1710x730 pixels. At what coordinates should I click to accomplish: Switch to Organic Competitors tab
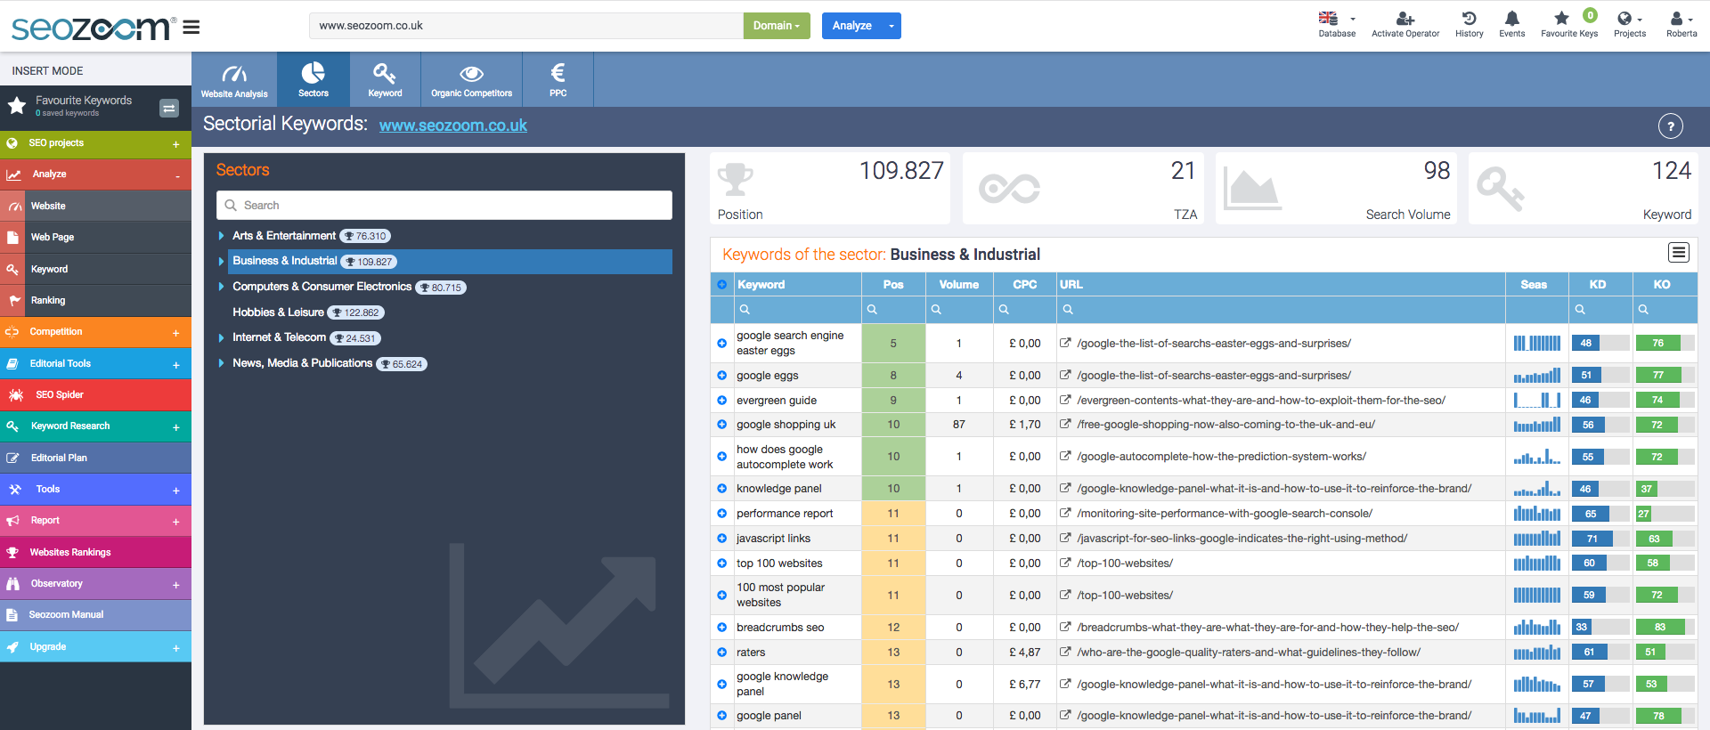(471, 80)
